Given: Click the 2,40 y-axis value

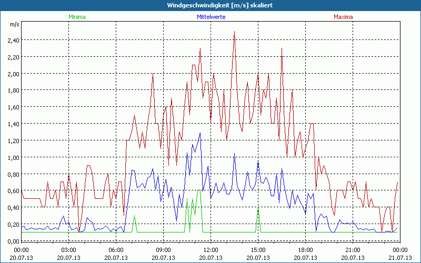Looking at the screenshot, I should point(13,40).
